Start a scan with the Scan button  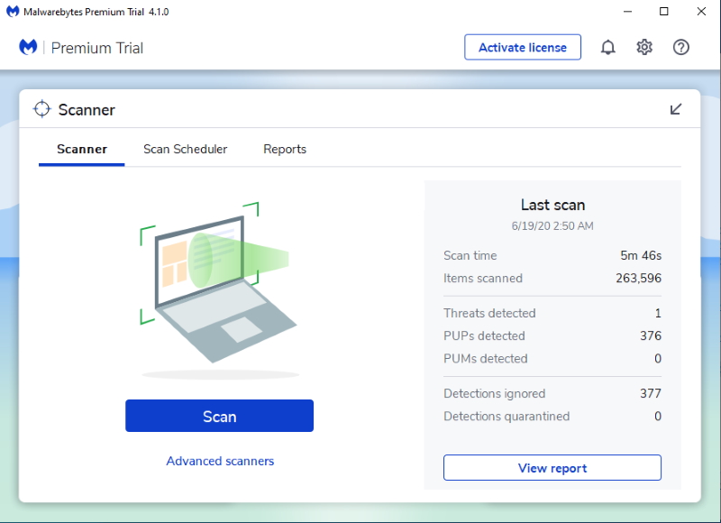coord(219,417)
